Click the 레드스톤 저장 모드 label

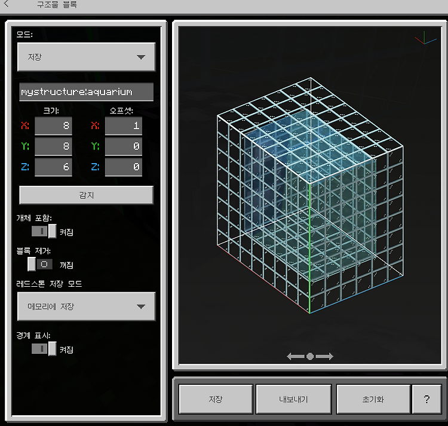tap(49, 284)
